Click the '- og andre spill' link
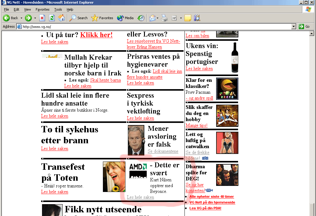The image size is (316, 216). tap(199, 98)
